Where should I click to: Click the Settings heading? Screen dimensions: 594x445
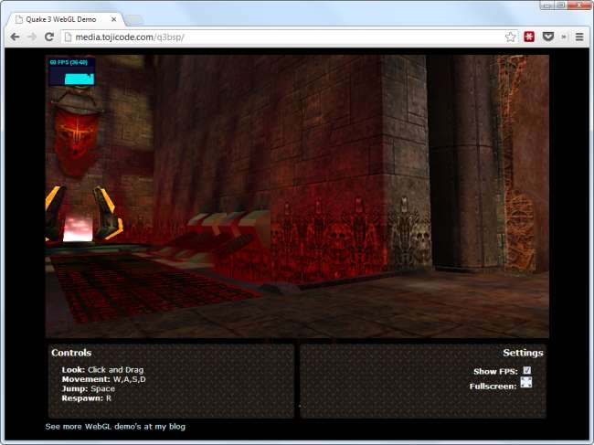(x=523, y=353)
